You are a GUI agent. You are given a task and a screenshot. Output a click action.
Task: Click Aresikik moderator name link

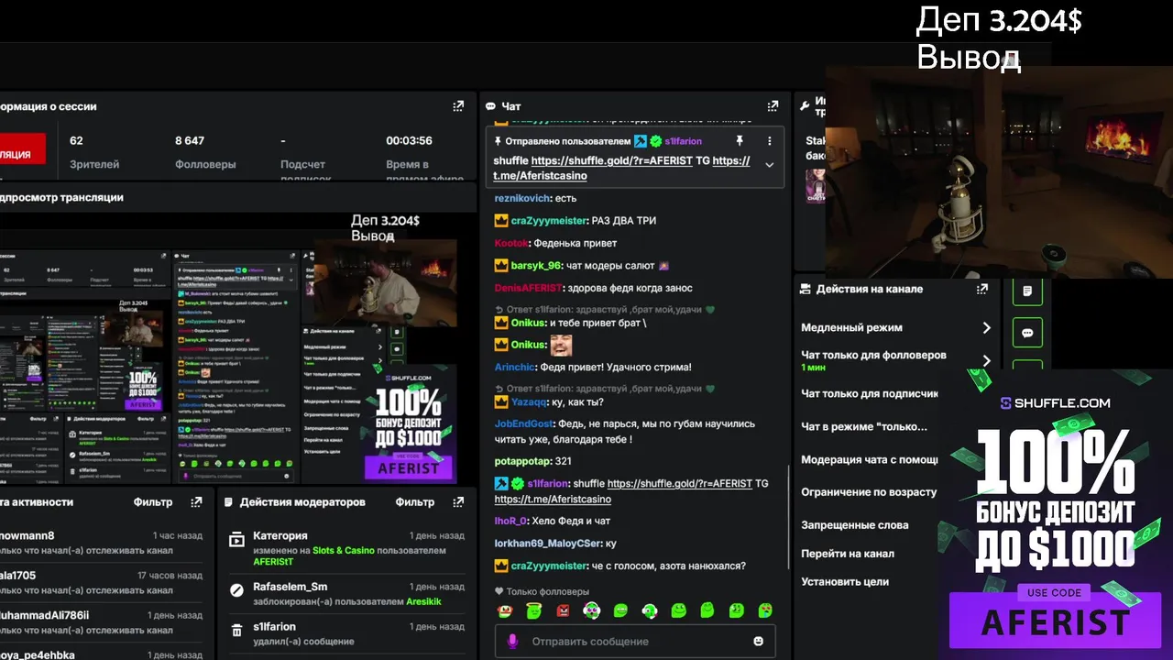423,602
